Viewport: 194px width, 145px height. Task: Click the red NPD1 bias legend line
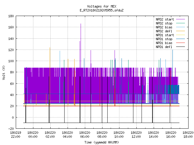click(x=180, y=43)
